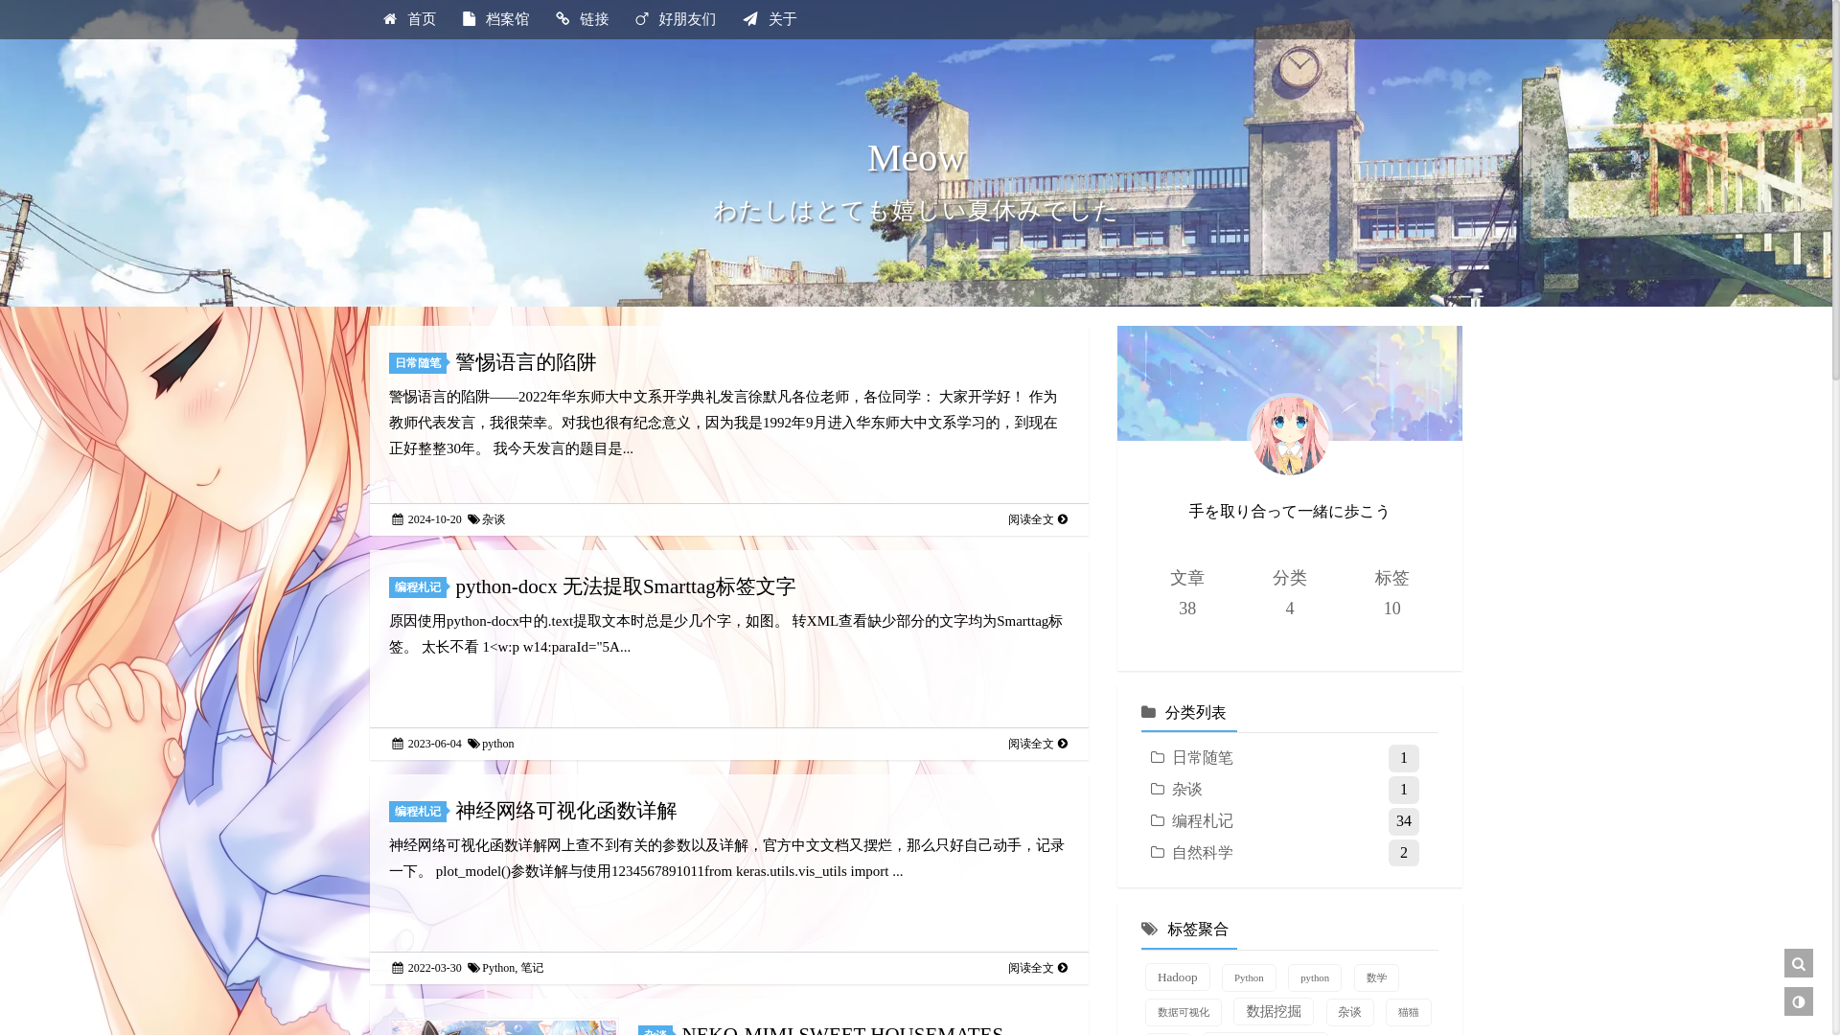Click home icon in navigation bar
Image resolution: width=1840 pixels, height=1035 pixels.
[x=390, y=19]
